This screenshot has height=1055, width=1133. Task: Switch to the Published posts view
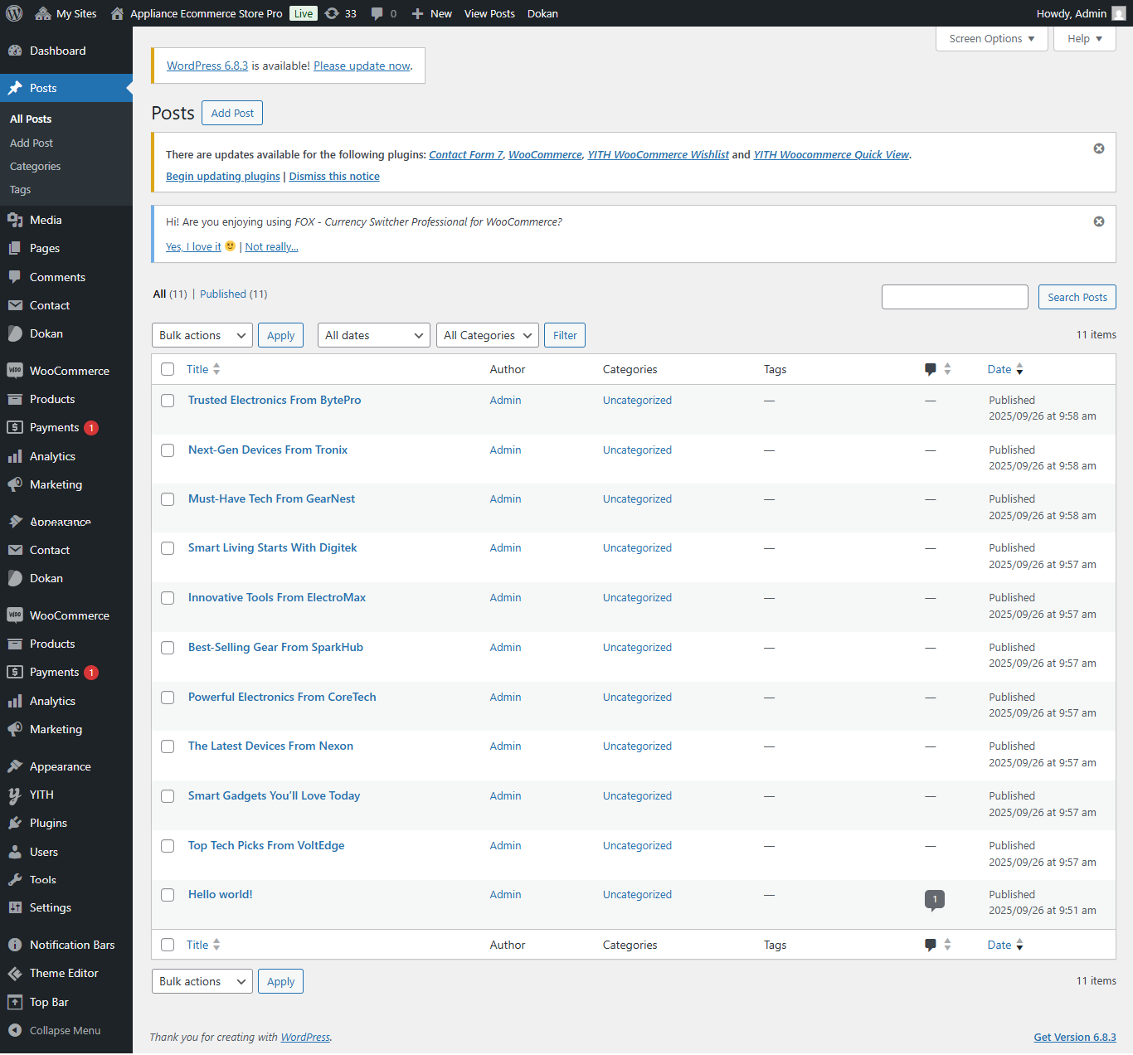click(223, 294)
